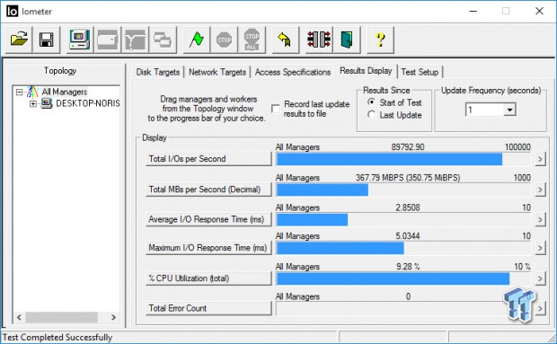The height and width of the screenshot is (344, 557).
Task: Disconnect selected worker icon
Action: 319,40
